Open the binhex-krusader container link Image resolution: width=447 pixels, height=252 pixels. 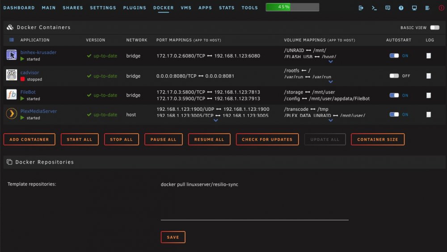[x=38, y=52]
